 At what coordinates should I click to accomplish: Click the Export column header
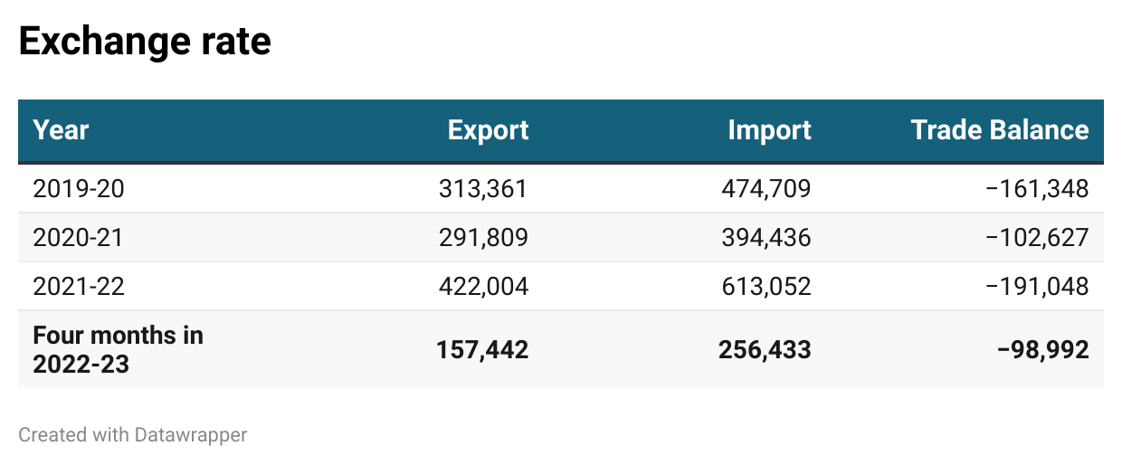[488, 130]
